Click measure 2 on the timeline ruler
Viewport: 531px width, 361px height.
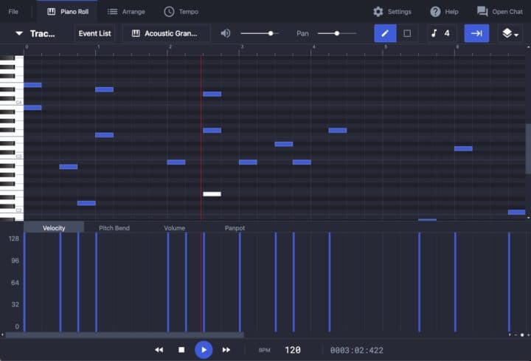click(170, 47)
